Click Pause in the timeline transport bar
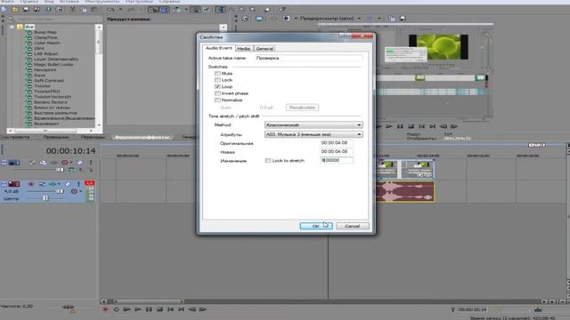The width and height of the screenshot is (570, 320). (149, 309)
